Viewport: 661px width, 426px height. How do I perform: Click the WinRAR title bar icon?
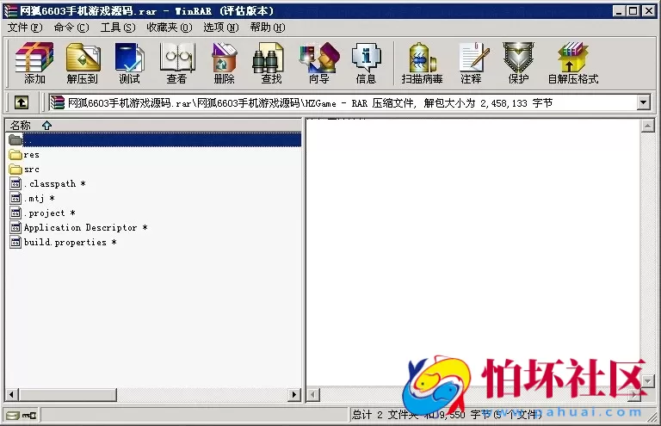tap(10, 10)
